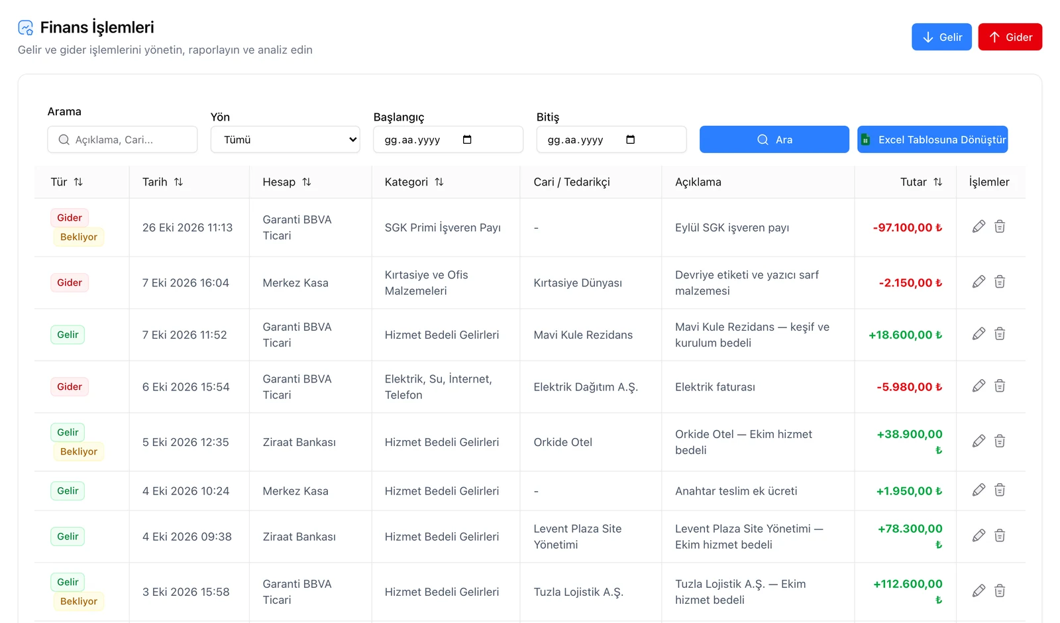Screen dimensions: 1060x623
Task: Click the Bitiş date input field
Action: [611, 140]
